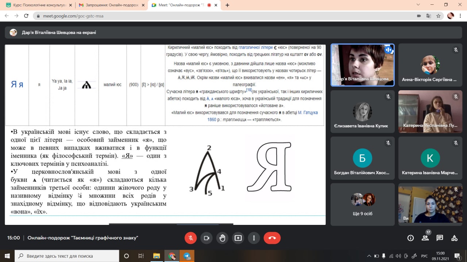Screen dimensions: 467x262
Task: Bookmark this page with the star icon
Action: click(x=438, y=16)
